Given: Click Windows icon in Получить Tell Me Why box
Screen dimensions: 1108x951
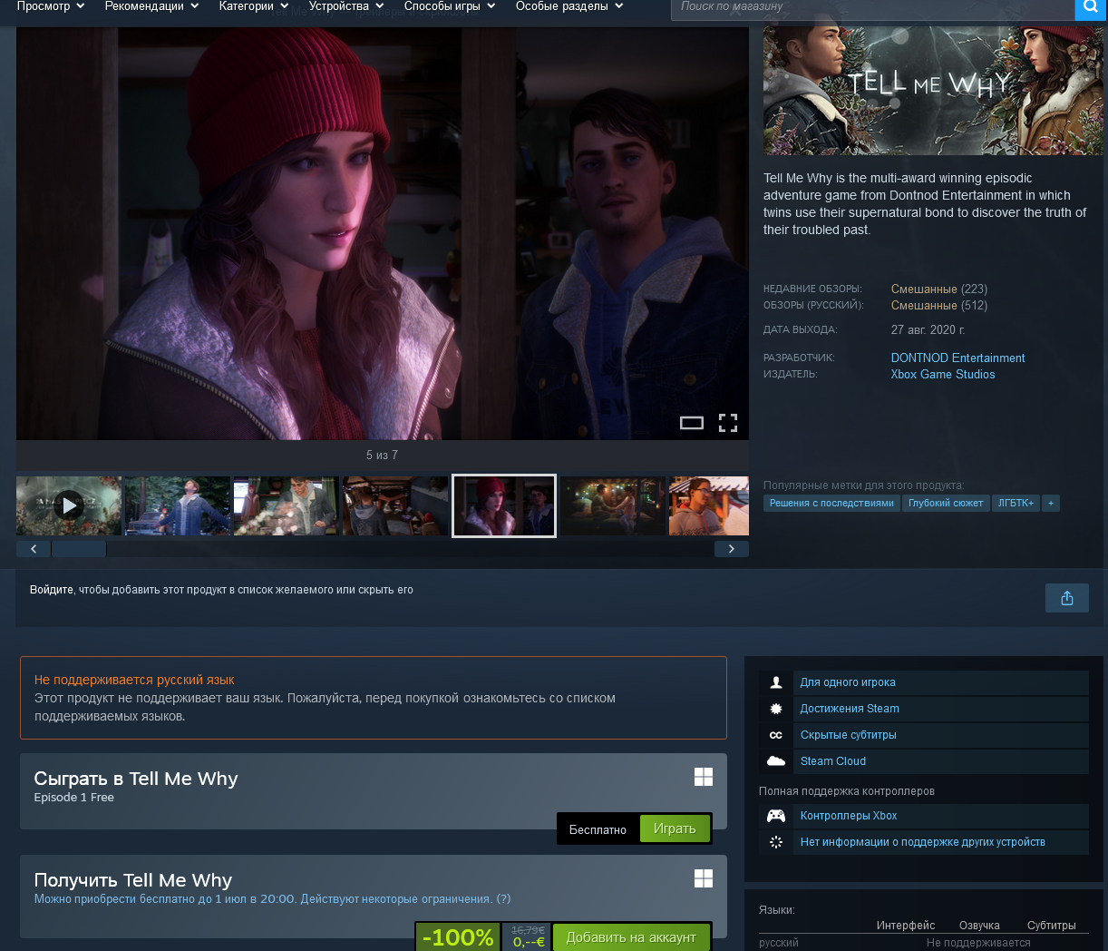Looking at the screenshot, I should [x=704, y=878].
